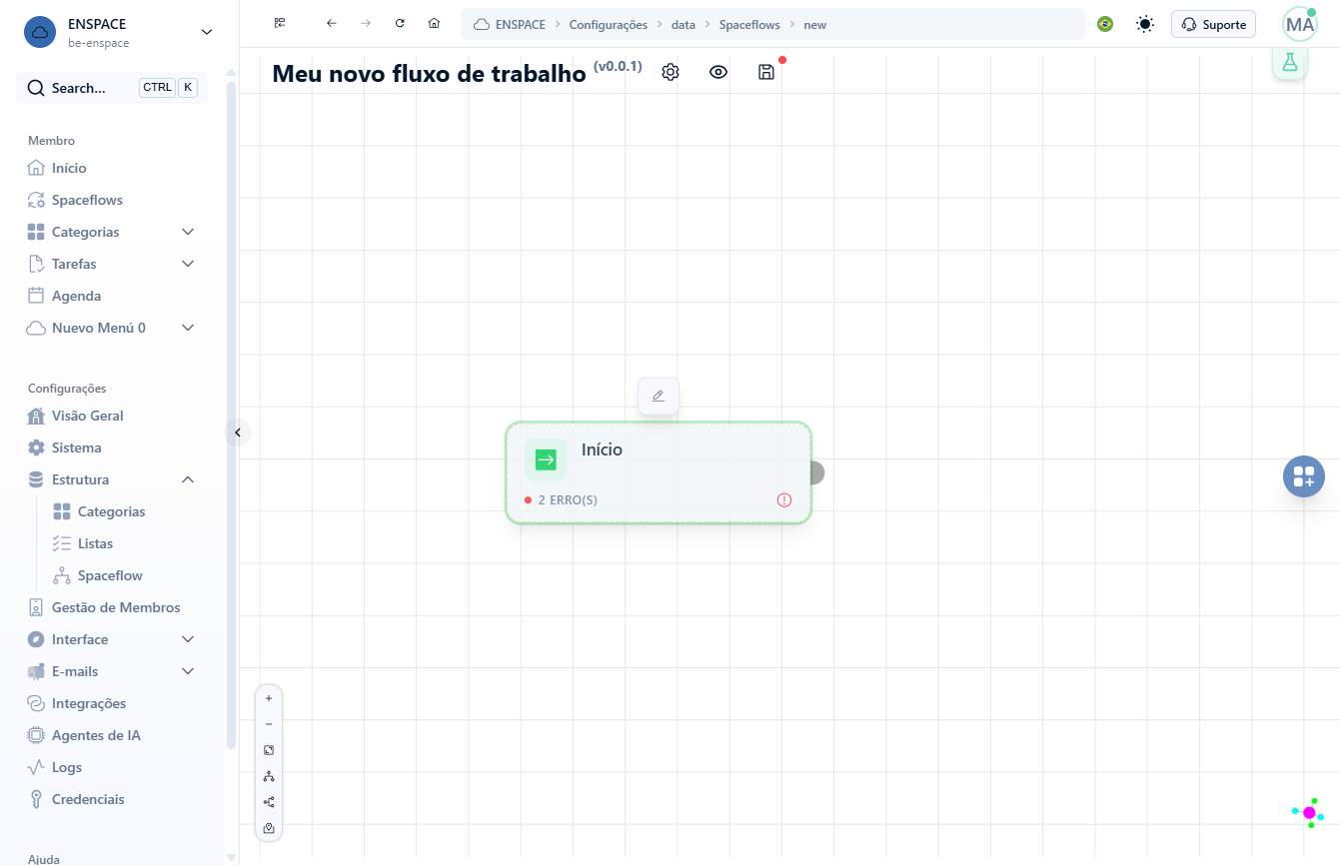Toggle light/dark theme sun icon

(x=1145, y=24)
